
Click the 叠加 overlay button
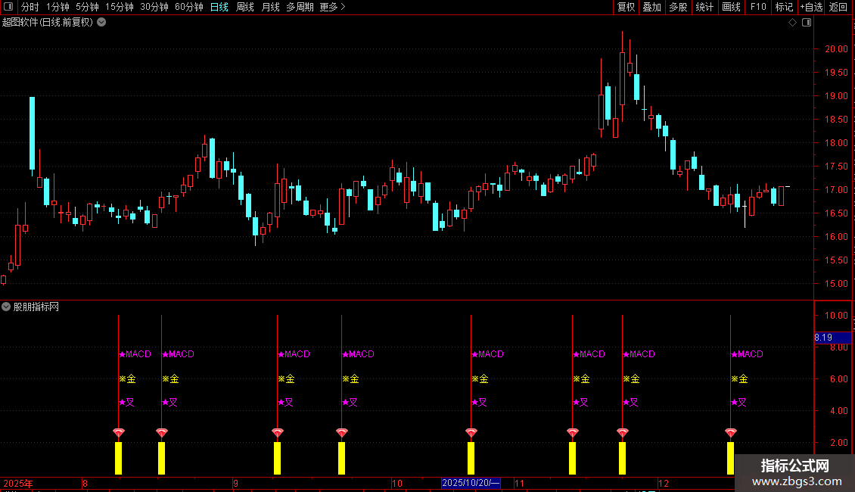[x=651, y=7]
